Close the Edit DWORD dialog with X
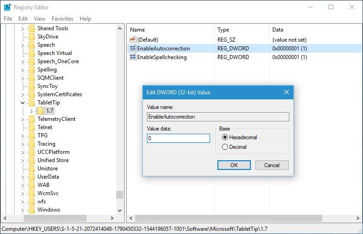The width and height of the screenshot is (363, 234). click(x=287, y=92)
